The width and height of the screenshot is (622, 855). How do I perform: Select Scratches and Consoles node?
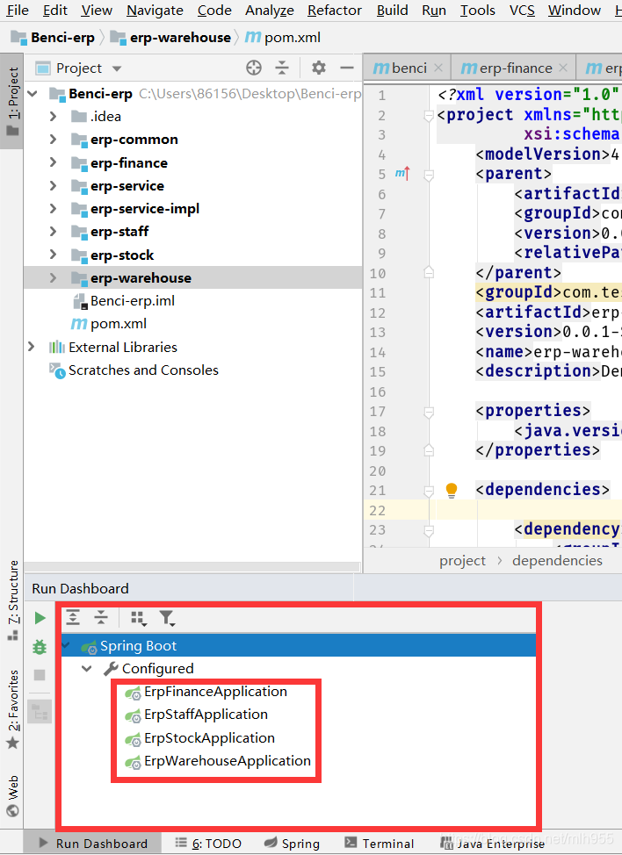coord(134,370)
